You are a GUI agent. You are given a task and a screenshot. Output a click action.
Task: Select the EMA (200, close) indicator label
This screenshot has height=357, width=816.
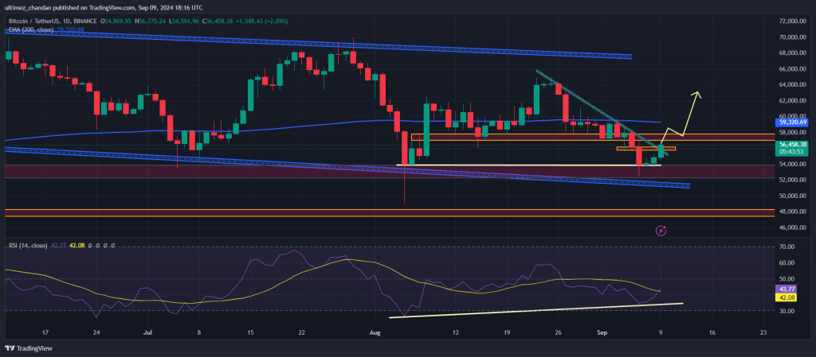[x=31, y=29]
